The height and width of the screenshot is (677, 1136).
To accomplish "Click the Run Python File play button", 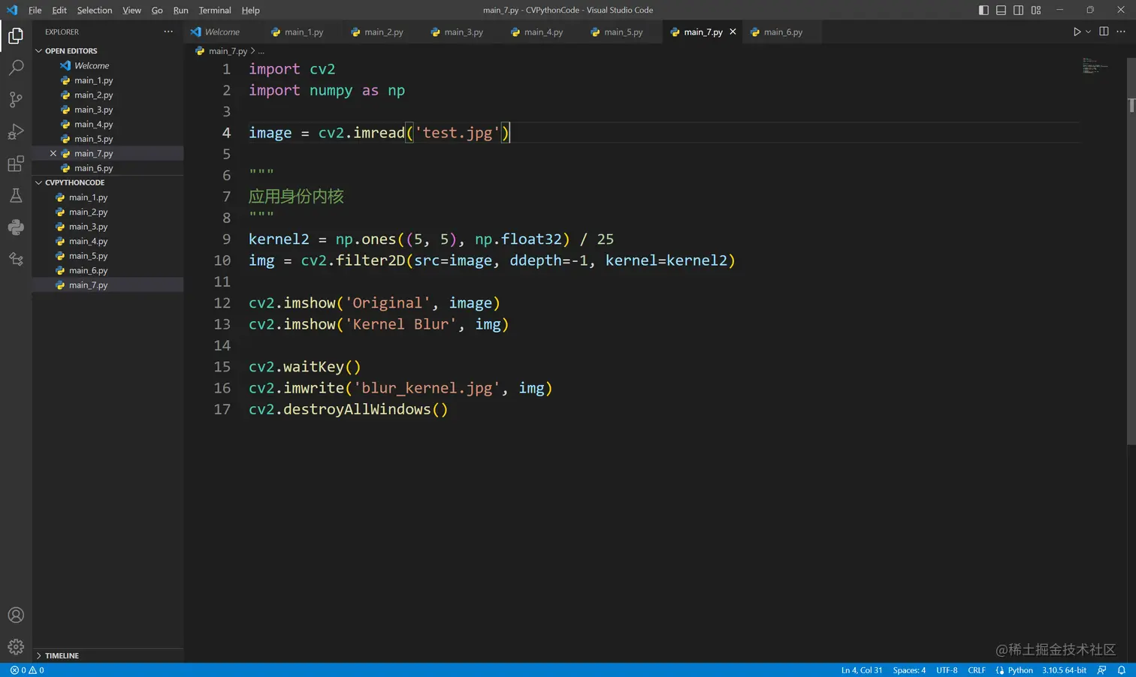I will (x=1077, y=32).
